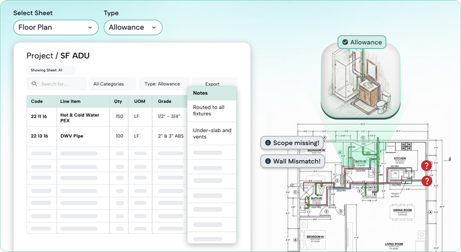This screenshot has width=461, height=252.
Task: Expand the Type Allowance dropdown
Action: pos(133,27)
